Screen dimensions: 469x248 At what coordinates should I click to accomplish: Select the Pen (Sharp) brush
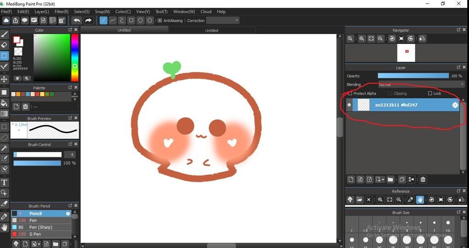click(41, 227)
